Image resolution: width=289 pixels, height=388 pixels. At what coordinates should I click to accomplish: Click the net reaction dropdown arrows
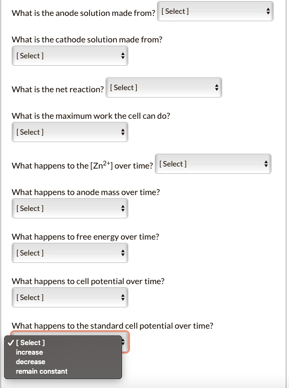pos(217,87)
